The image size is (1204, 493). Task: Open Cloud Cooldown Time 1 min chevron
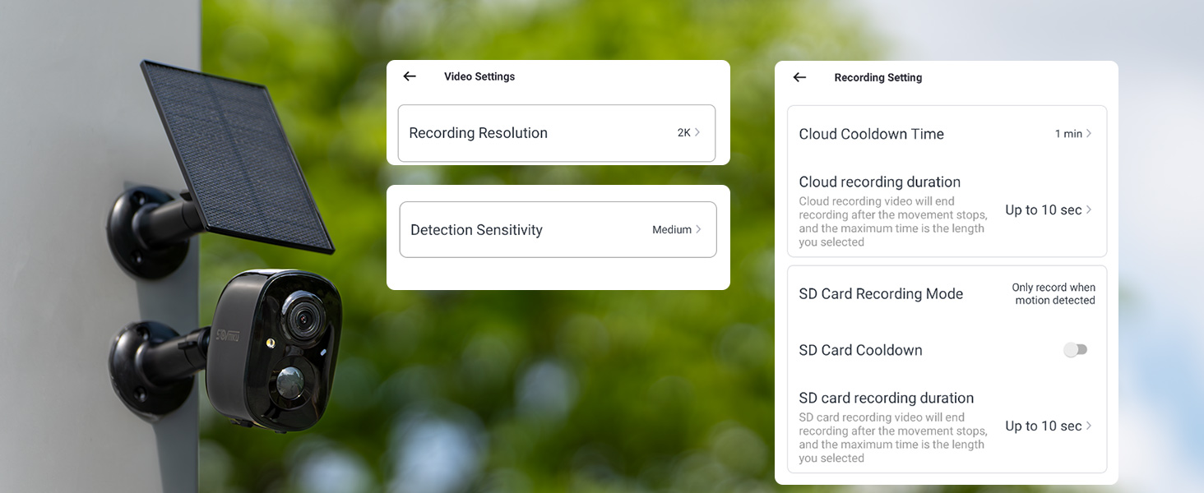[x=1089, y=133]
